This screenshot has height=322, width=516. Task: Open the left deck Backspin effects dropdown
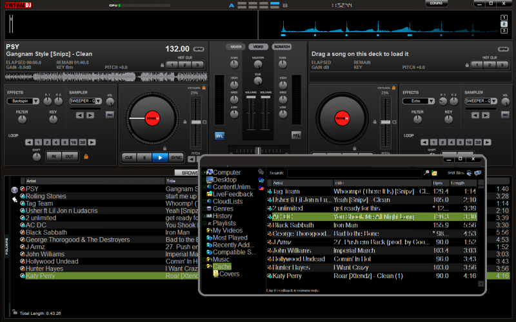coord(25,101)
